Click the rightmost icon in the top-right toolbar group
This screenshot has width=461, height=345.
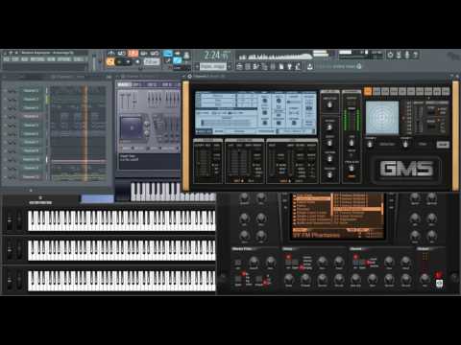(415, 55)
